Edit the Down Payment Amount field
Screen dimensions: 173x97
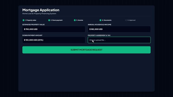[x=54, y=40]
